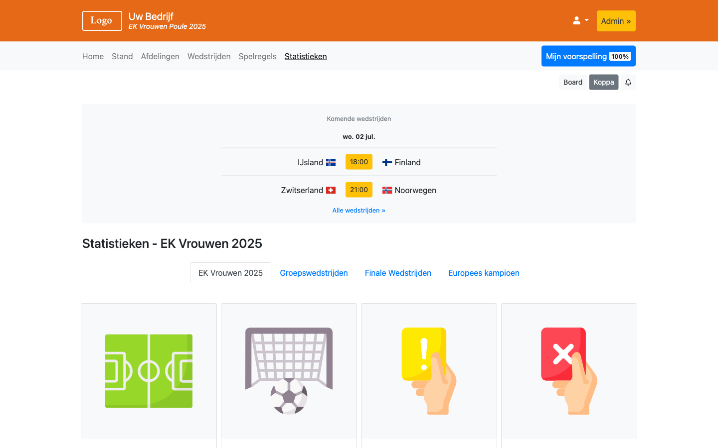Viewport: 718px width, 448px height.
Task: Navigate to Spelregels
Action: coord(257,56)
